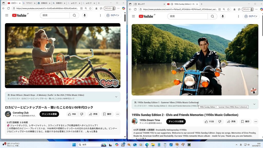Open YouTube settings dots in right window
Image resolution: width=263 pixels, height=148 pixels.
[x=238, y=16]
